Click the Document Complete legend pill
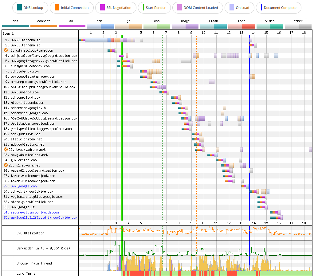The width and height of the screenshot is (314, 278). pos(279,8)
